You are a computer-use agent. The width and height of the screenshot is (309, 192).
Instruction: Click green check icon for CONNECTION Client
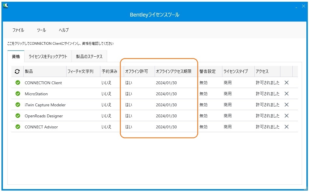point(18,82)
